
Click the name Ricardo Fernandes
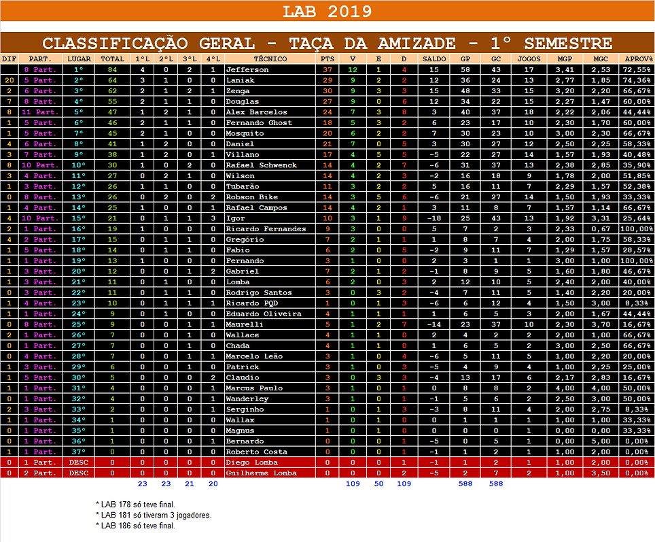click(x=266, y=229)
